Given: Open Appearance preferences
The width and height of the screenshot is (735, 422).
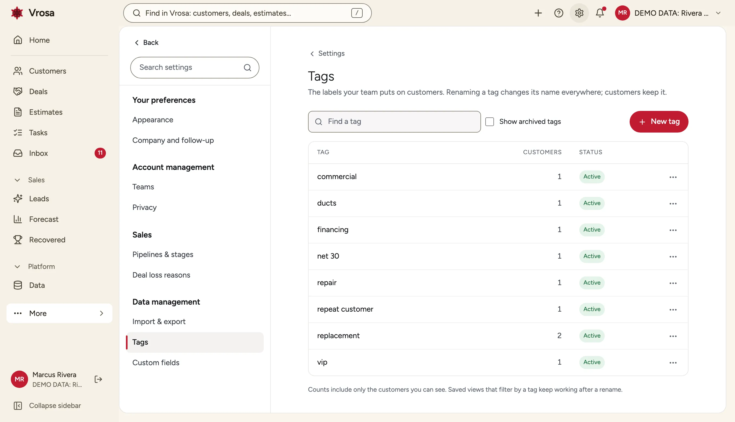Looking at the screenshot, I should tap(195, 120).
